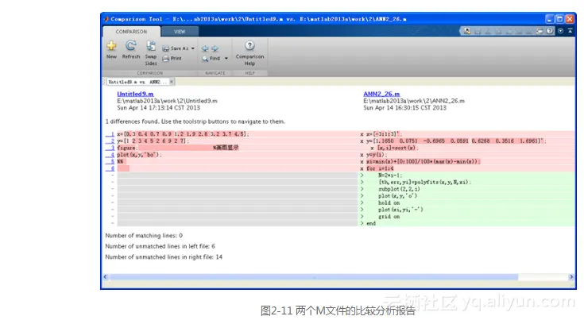Viewport: 584px width, 320px height.
Task: Click the scrollbar right arrow
Action: pyautogui.click(x=571, y=277)
